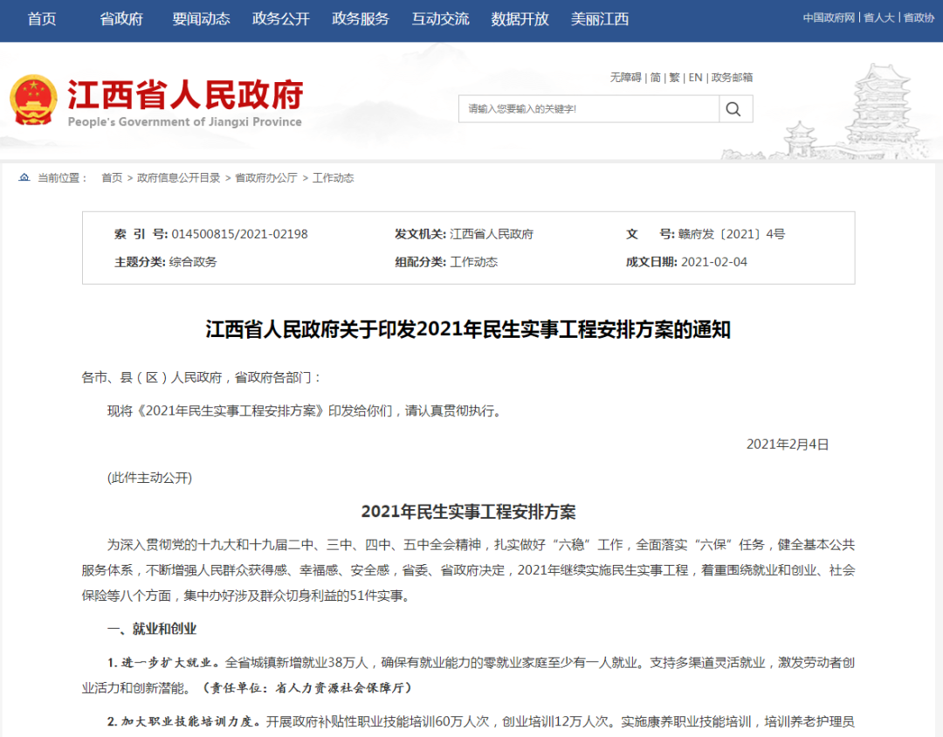Click the subheading 2021年民生实事工程安排方案

(x=469, y=512)
